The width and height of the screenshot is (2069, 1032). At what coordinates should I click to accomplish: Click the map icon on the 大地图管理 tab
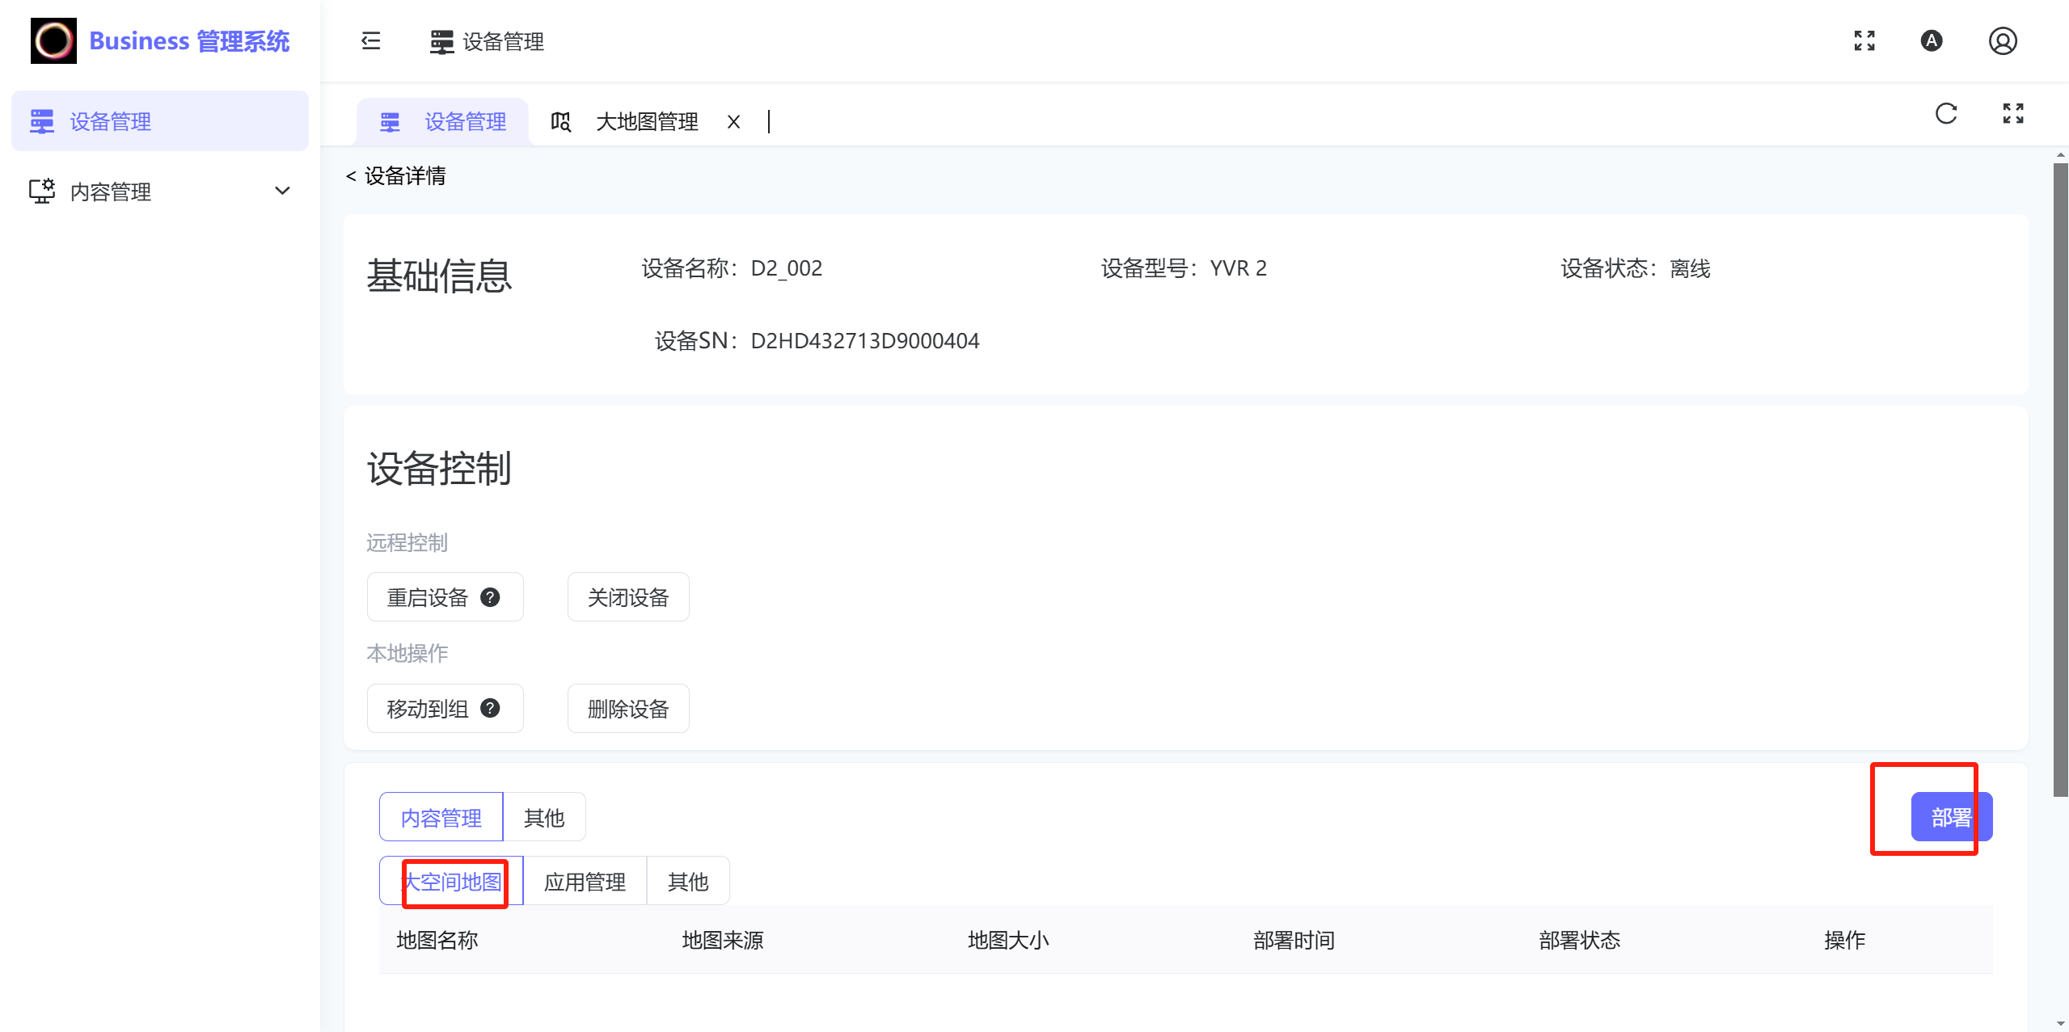pos(561,121)
